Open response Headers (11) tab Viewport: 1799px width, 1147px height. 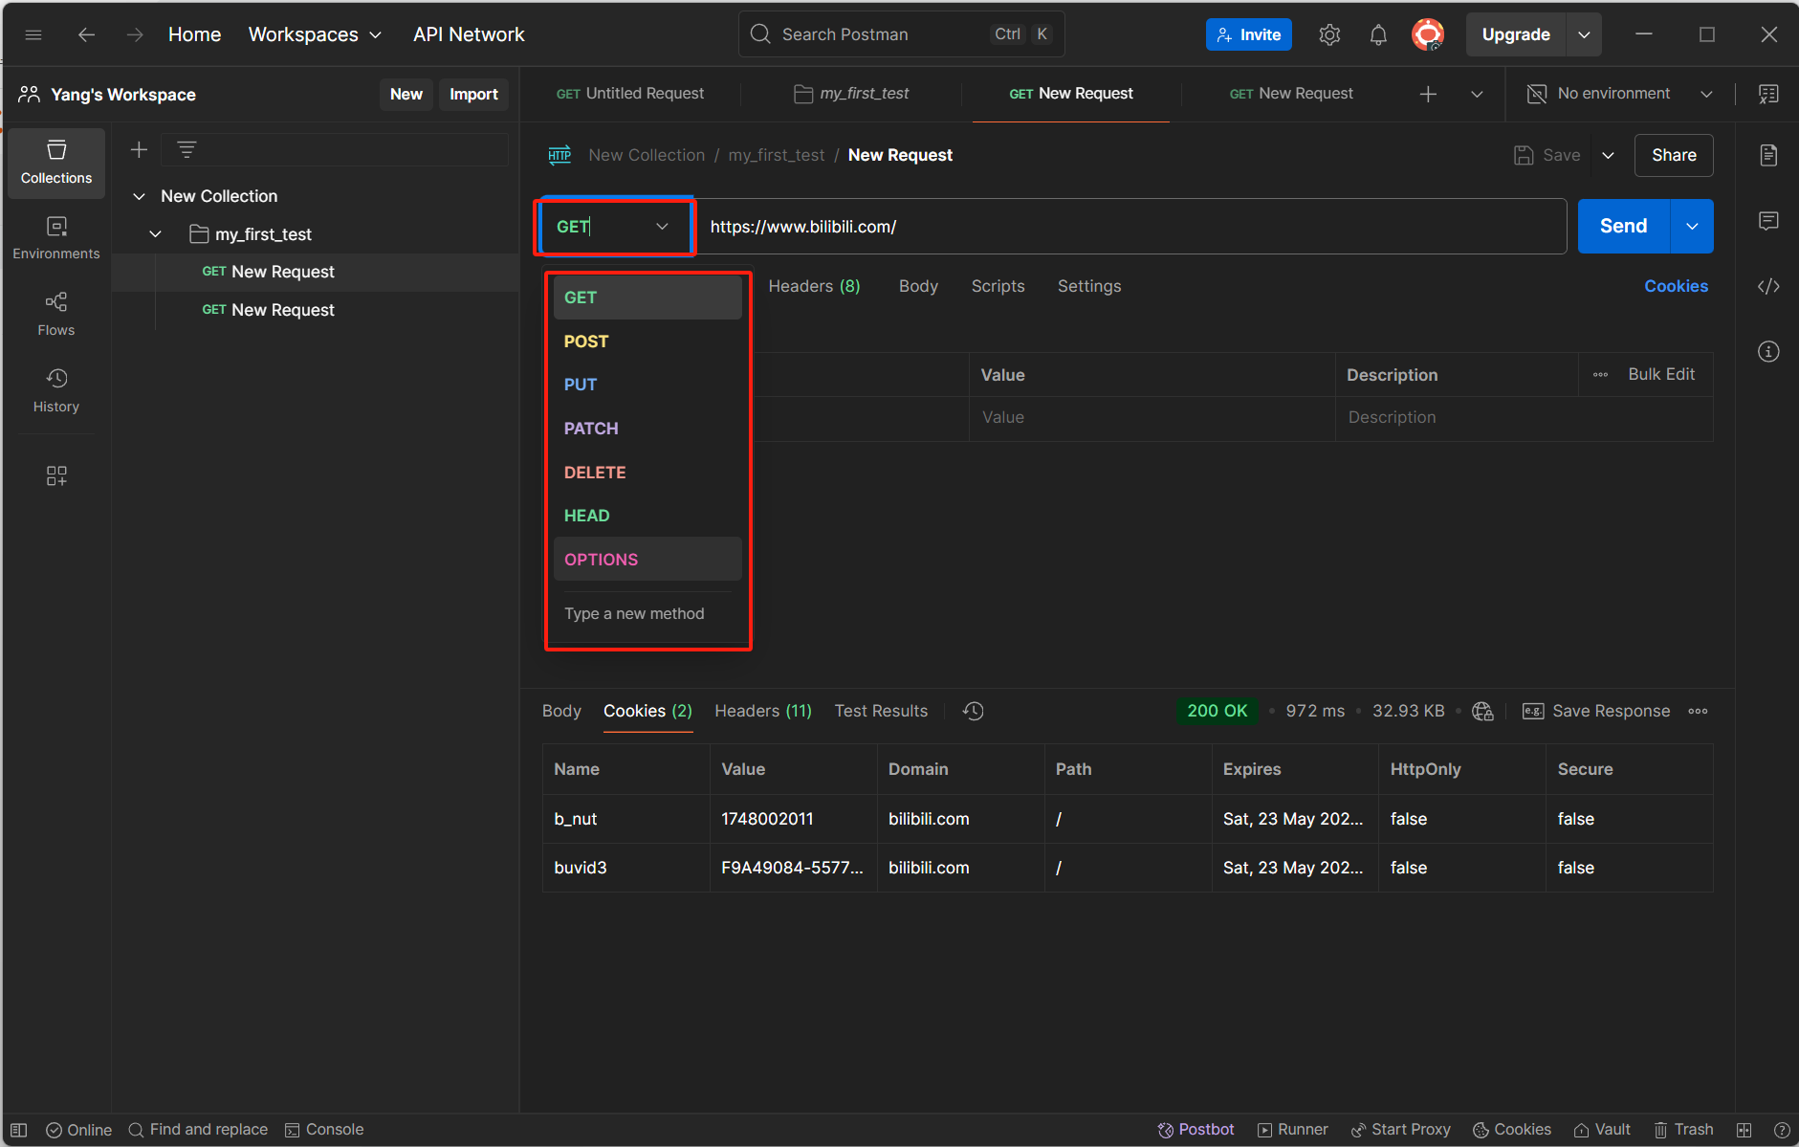point(763,711)
